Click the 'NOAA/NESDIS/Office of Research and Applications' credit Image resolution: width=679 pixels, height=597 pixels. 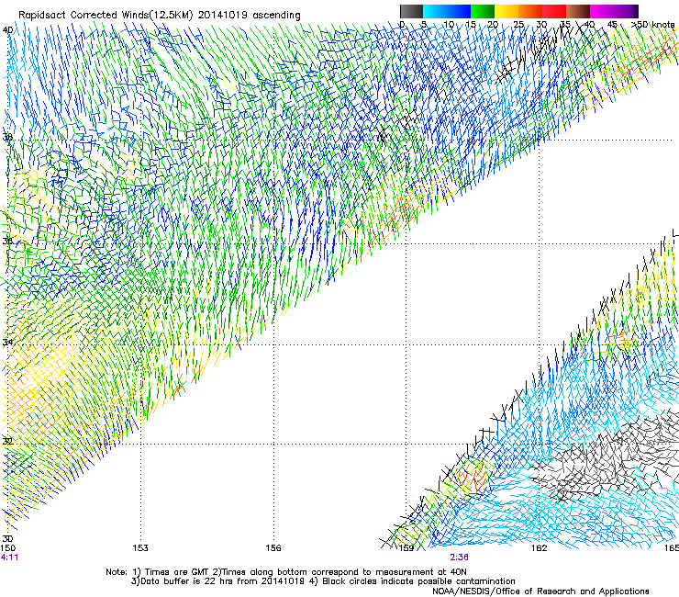[x=540, y=591]
